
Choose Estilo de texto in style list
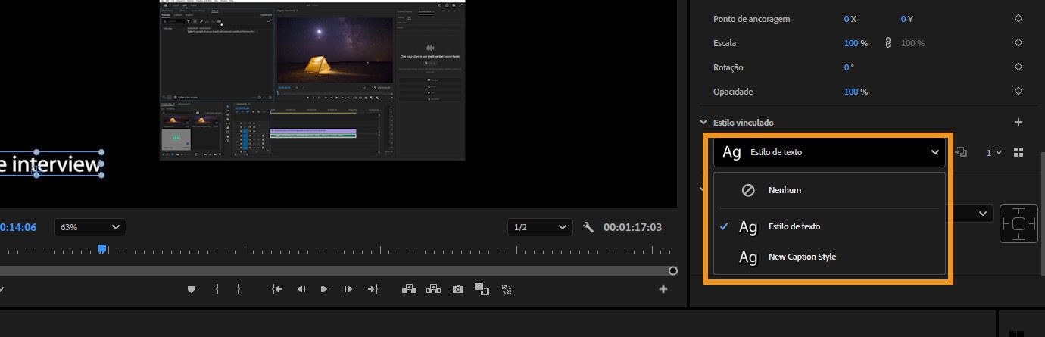pyautogui.click(x=829, y=226)
